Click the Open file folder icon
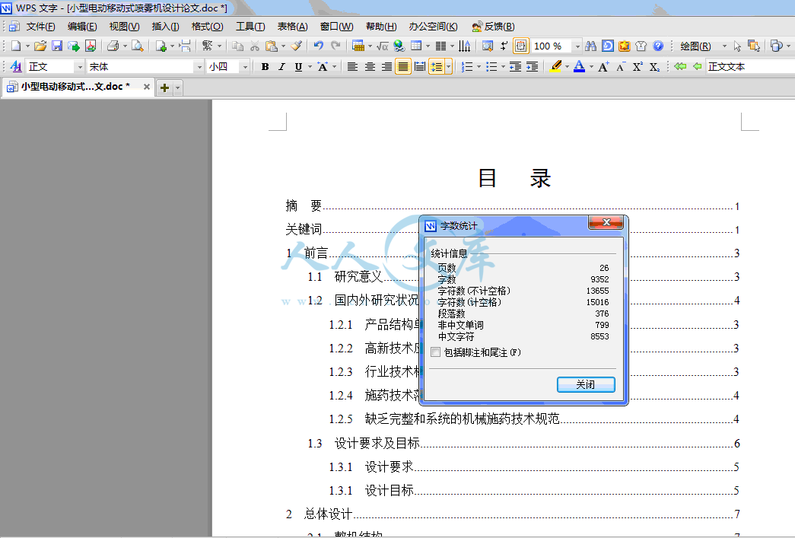Viewport: 795px width, 538px height. (40, 46)
